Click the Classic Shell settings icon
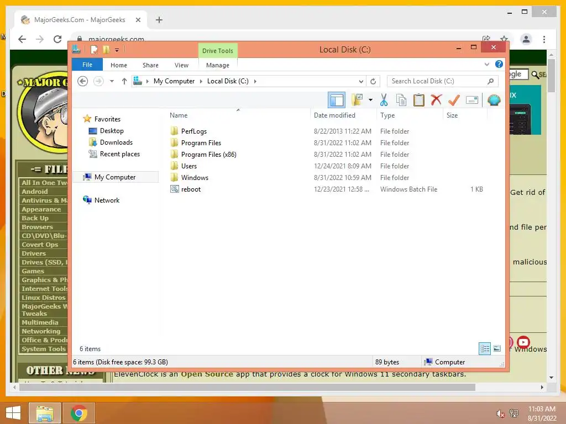This screenshot has width=566, height=424. click(494, 100)
